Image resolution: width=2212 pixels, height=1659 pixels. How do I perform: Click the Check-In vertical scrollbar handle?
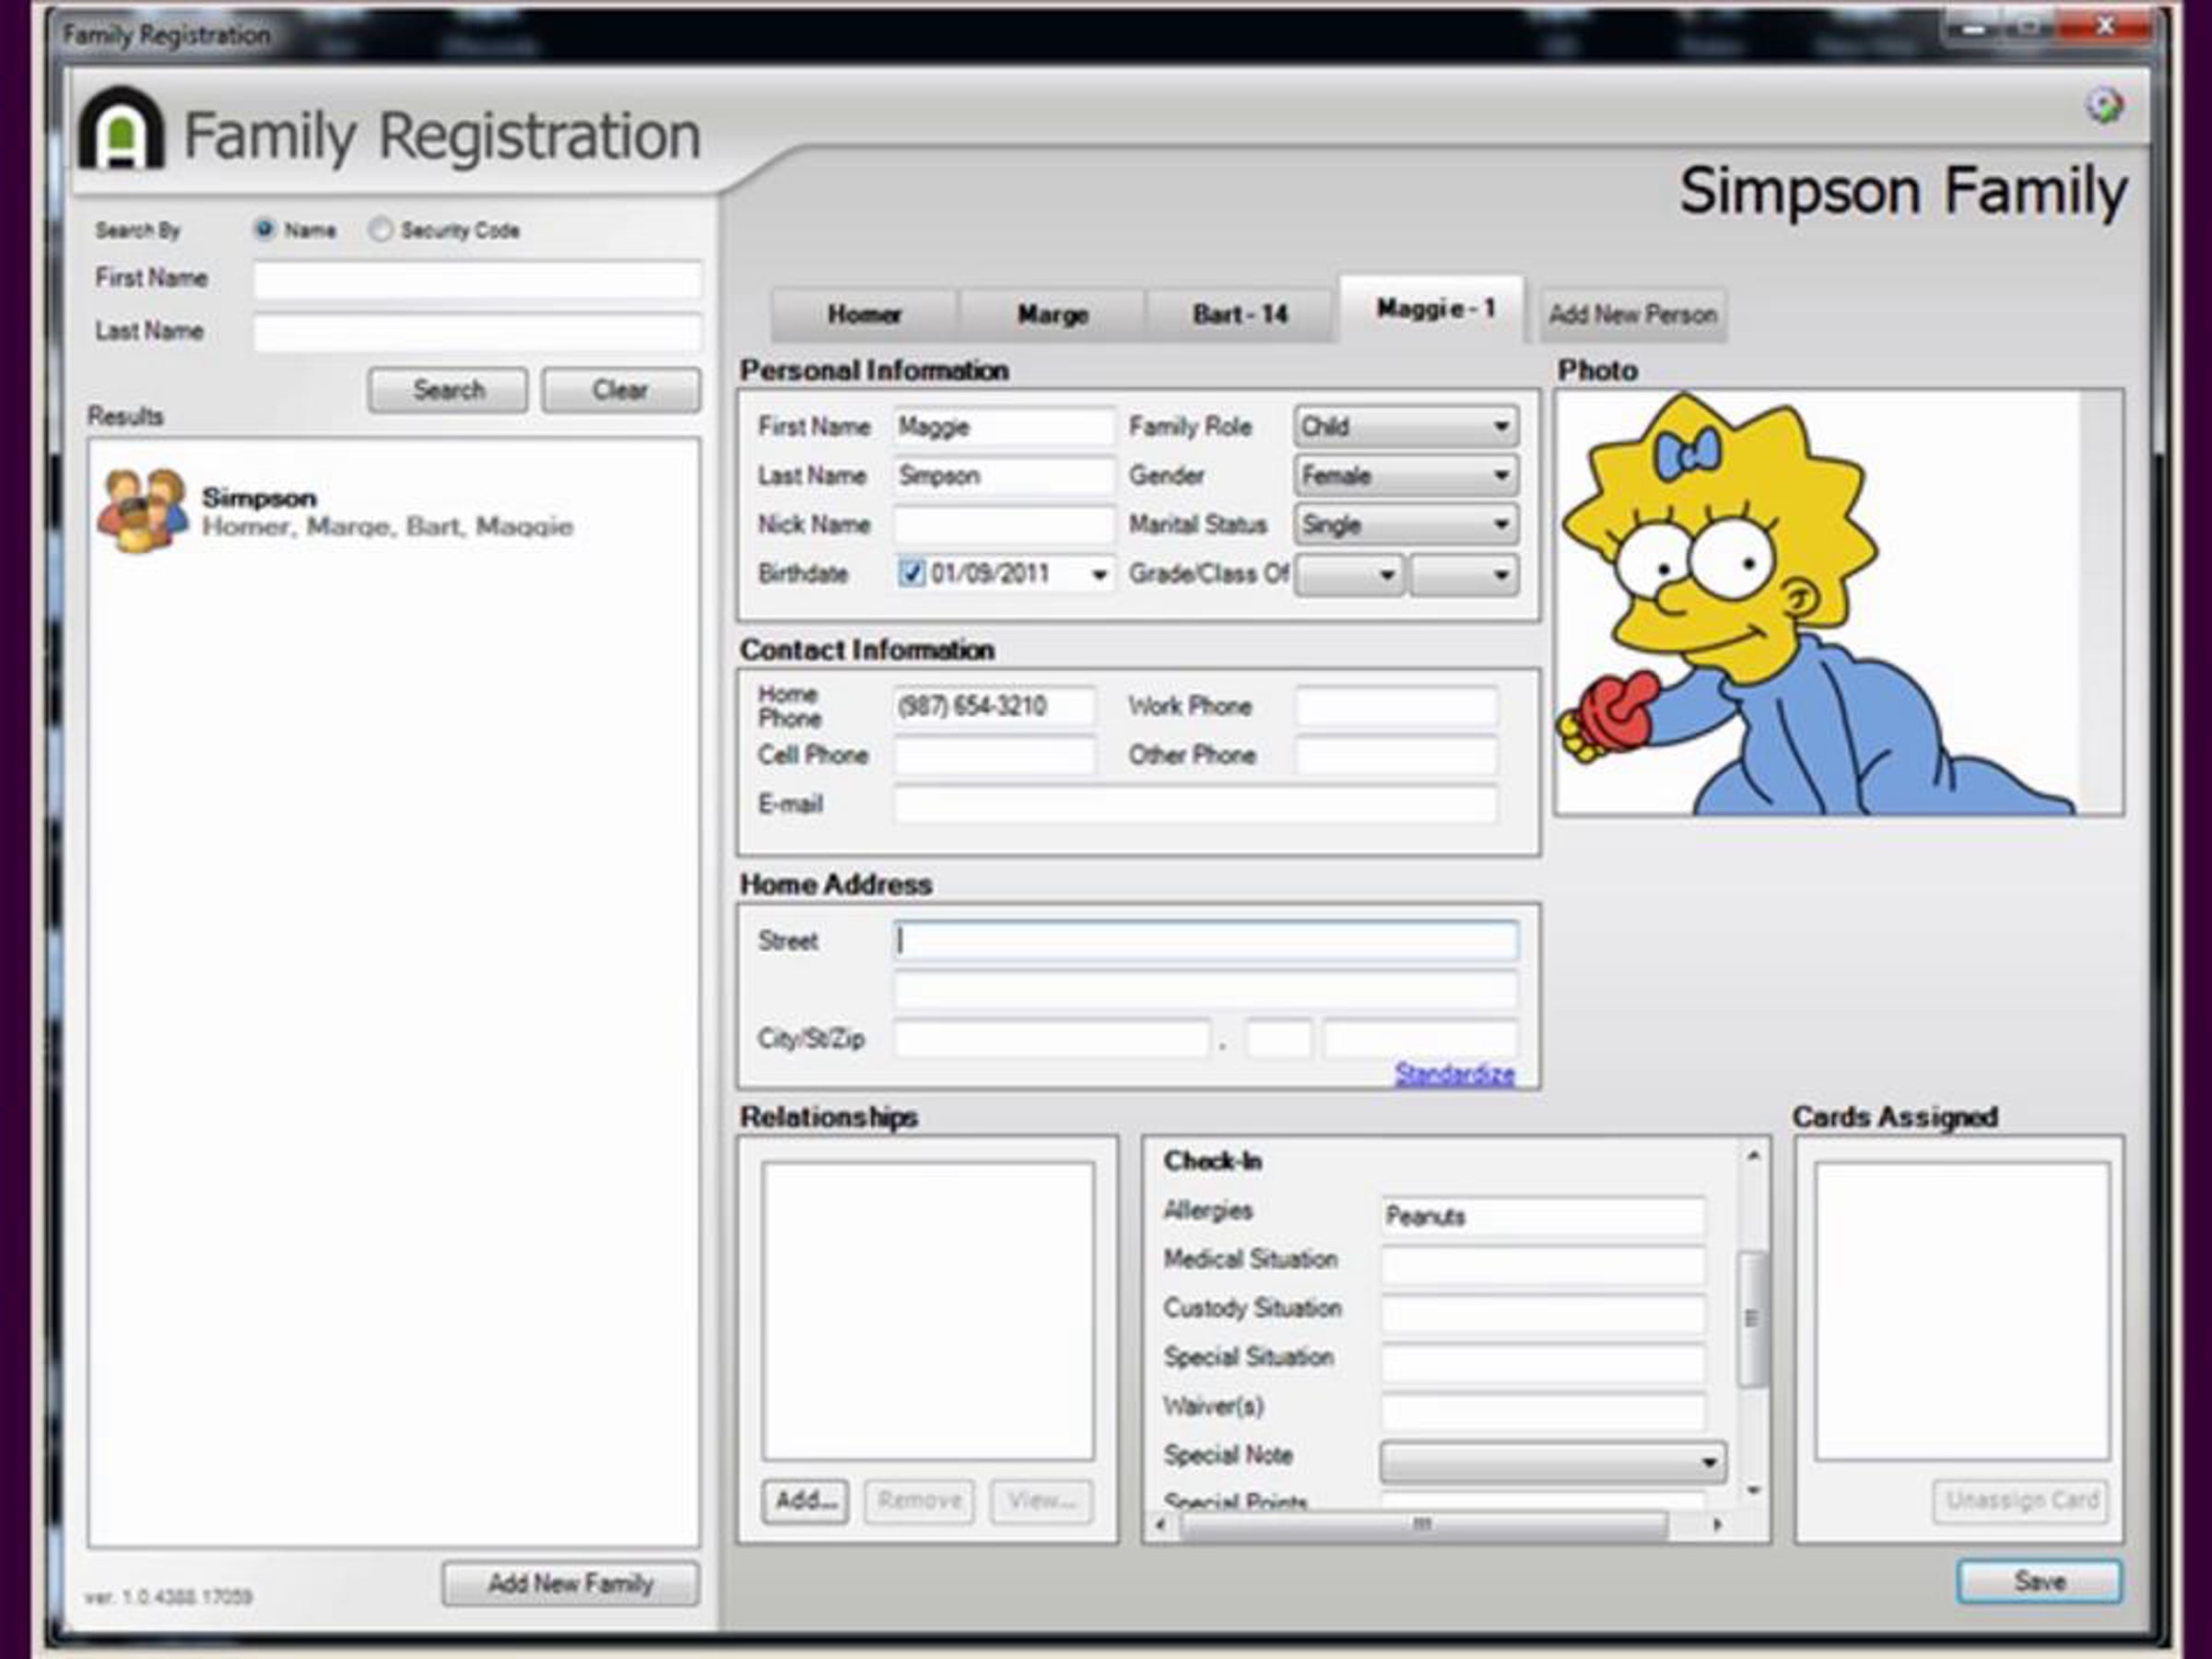[1751, 1319]
